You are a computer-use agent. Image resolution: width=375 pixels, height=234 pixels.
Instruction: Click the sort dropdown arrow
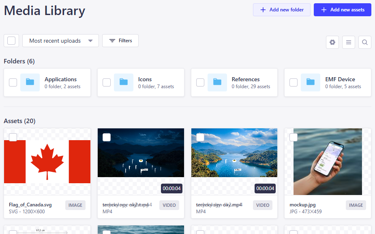click(x=90, y=41)
